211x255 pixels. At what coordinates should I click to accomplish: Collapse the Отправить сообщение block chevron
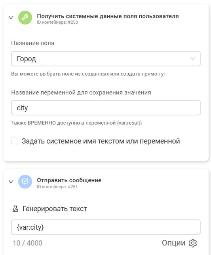(11, 181)
